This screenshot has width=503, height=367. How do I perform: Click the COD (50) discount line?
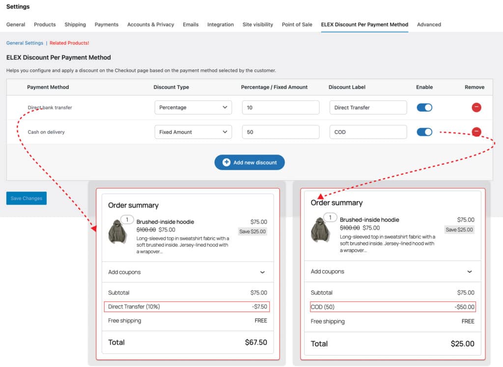click(392, 307)
